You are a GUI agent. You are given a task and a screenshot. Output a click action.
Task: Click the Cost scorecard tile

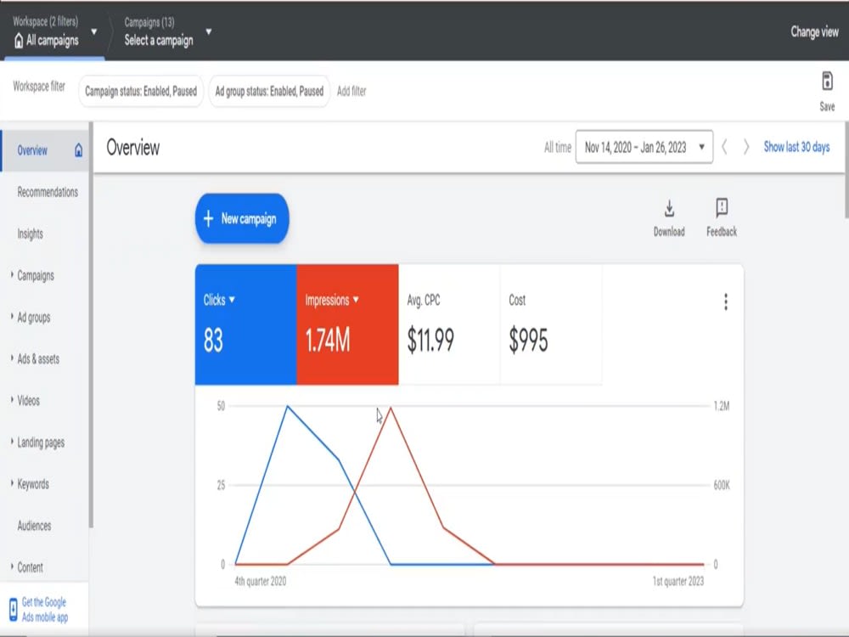point(551,324)
